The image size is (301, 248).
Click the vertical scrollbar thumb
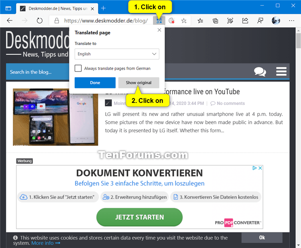tap(298, 40)
